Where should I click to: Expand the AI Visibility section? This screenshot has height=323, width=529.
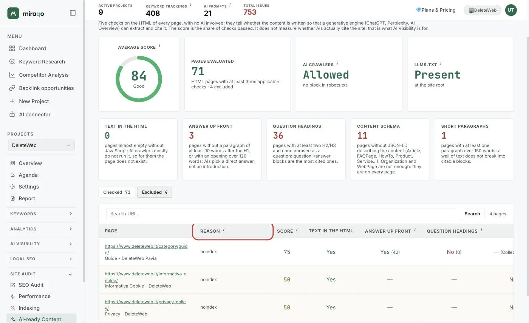tap(42, 244)
